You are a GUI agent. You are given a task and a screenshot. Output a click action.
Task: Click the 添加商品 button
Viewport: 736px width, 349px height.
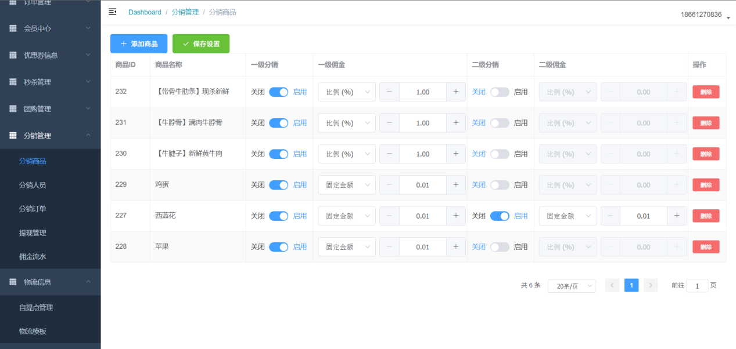coord(139,44)
